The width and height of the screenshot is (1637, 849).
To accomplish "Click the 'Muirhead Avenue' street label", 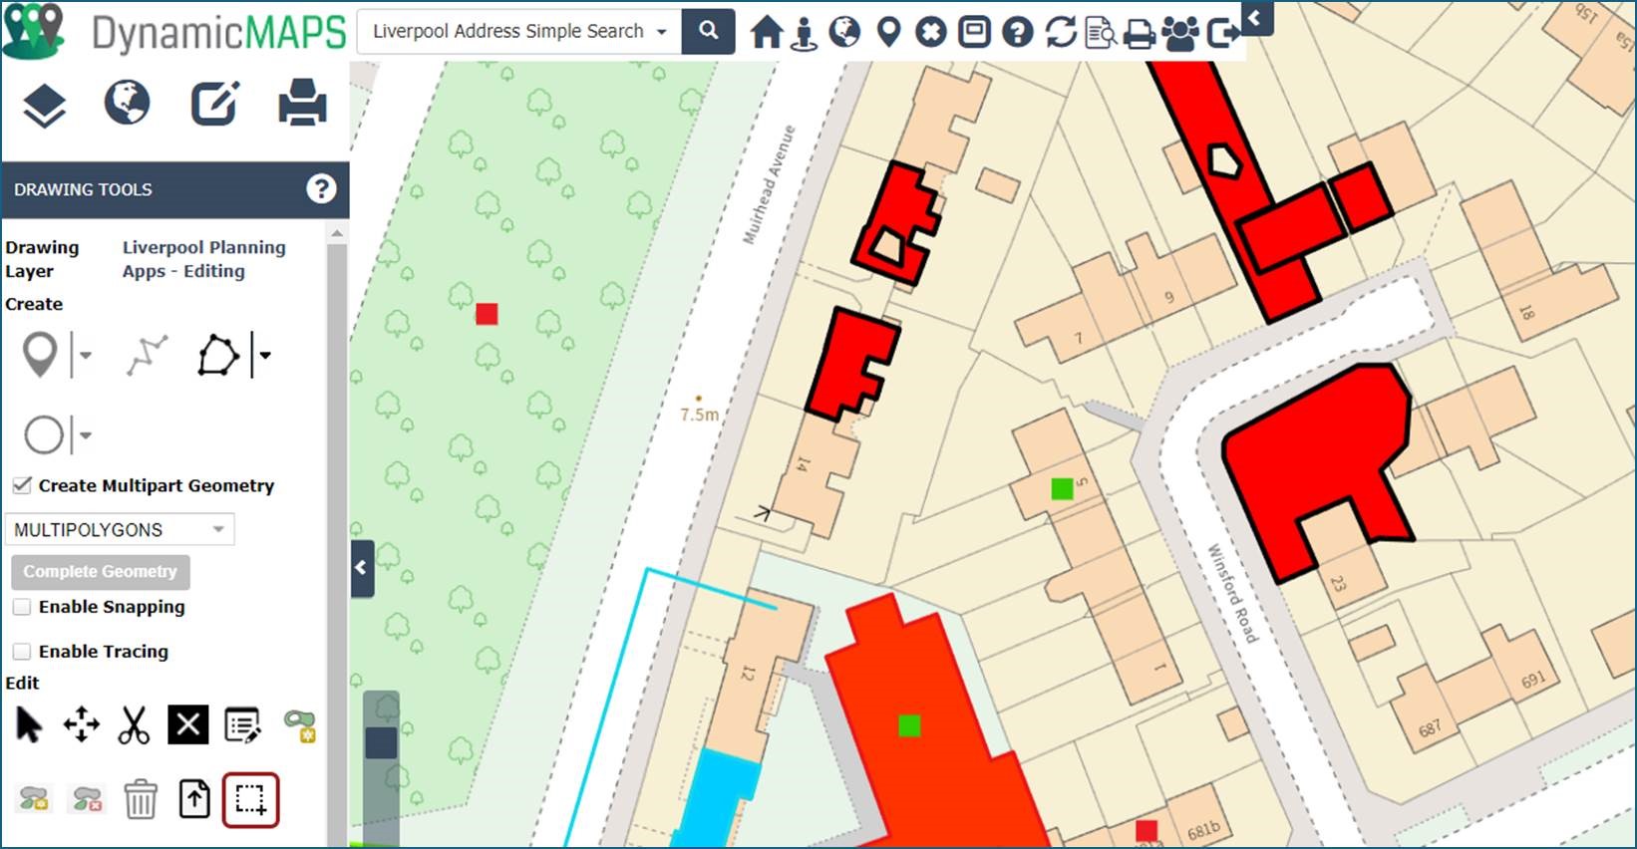I will tap(770, 184).
